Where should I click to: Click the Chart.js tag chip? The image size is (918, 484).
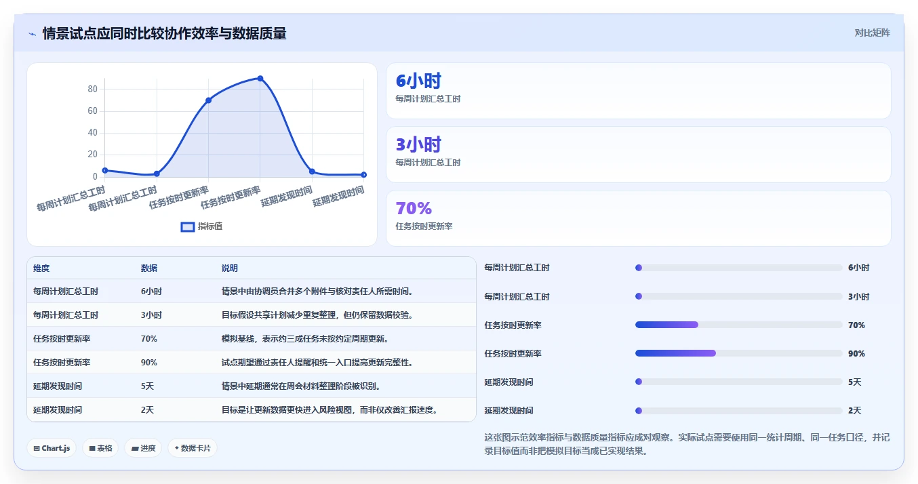[x=52, y=448]
